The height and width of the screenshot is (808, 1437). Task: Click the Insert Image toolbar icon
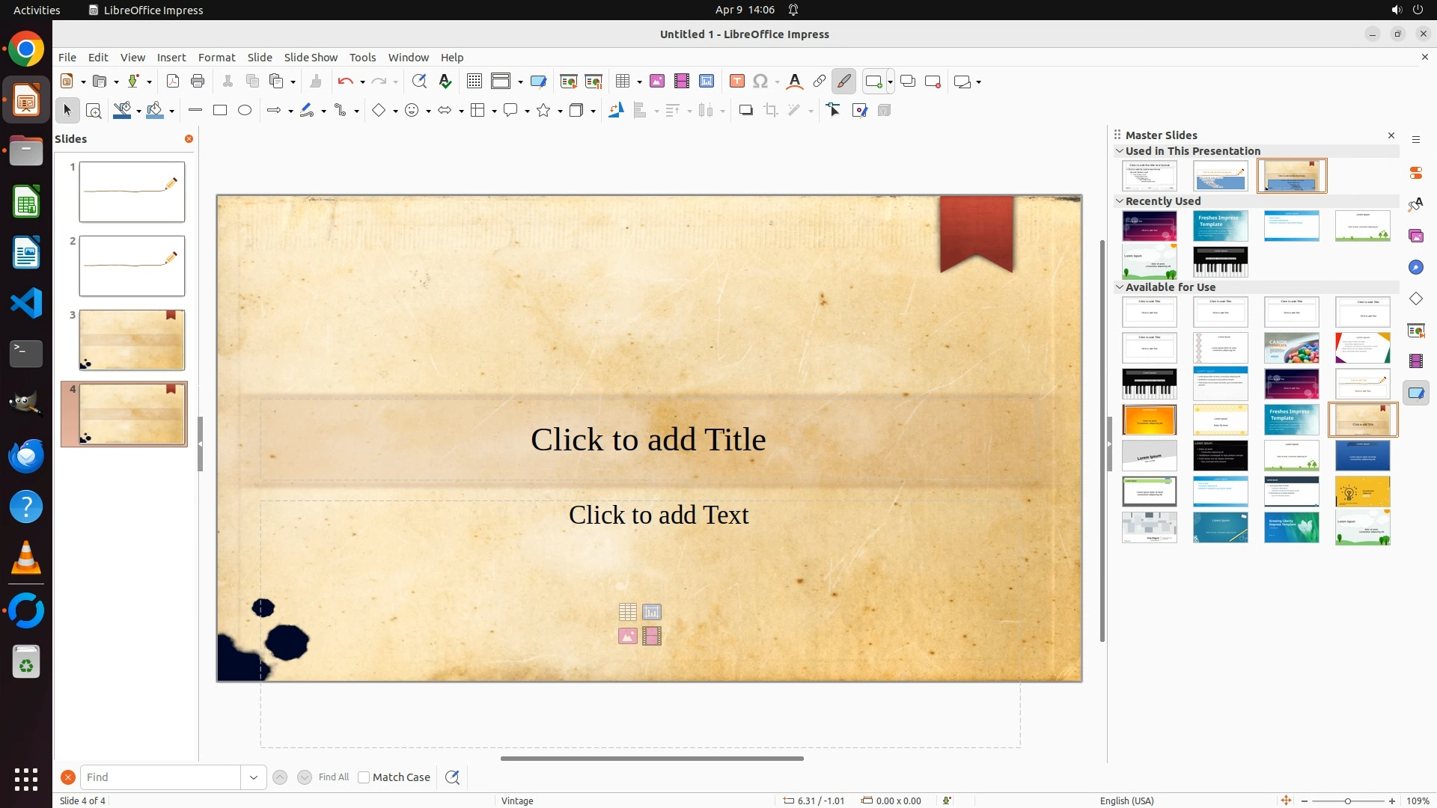(x=657, y=82)
